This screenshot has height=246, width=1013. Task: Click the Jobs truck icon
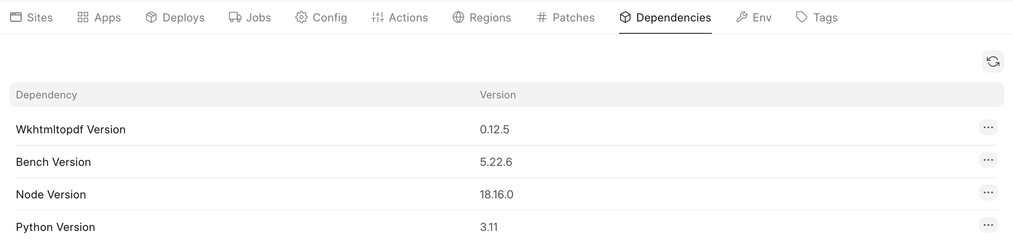click(235, 17)
